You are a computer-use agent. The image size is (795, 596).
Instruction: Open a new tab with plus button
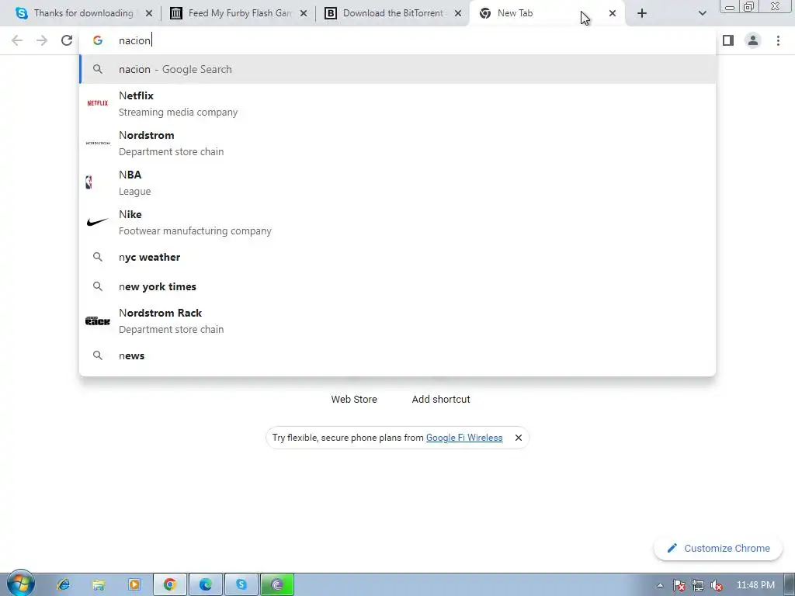tap(642, 13)
